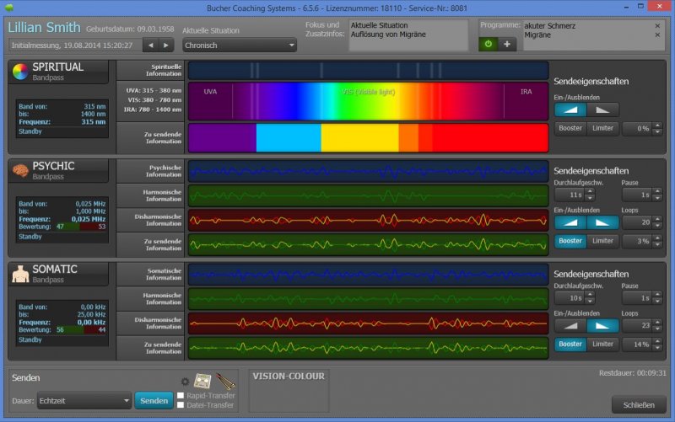Click the blue Senden button

154,400
